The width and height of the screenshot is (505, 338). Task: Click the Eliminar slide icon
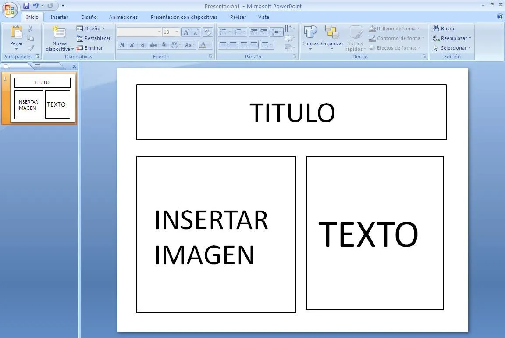[91, 48]
